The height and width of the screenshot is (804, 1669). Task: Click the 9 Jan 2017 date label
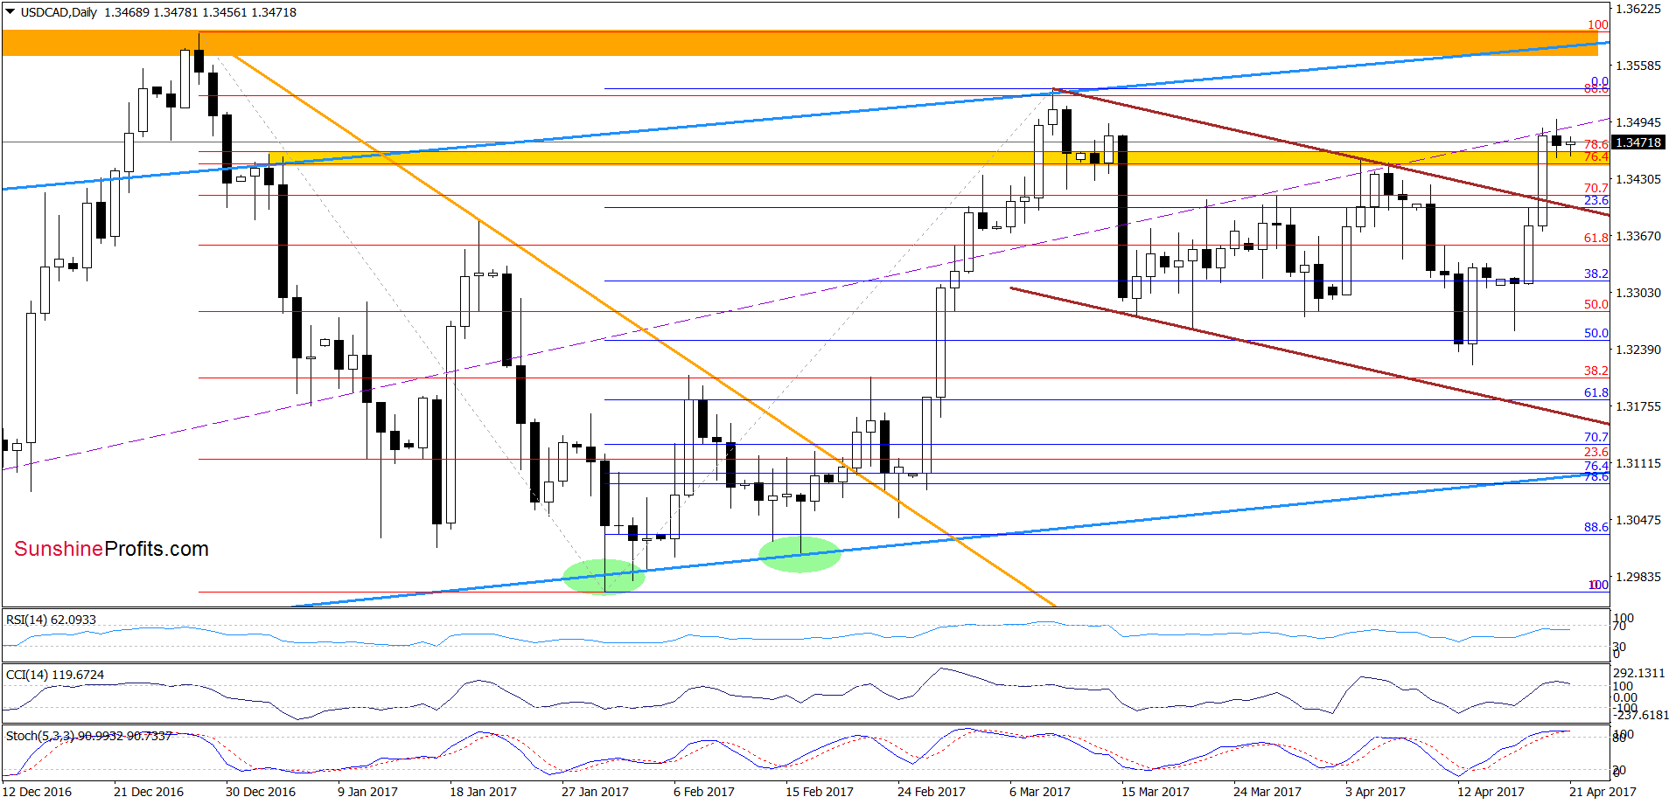coord(367,792)
